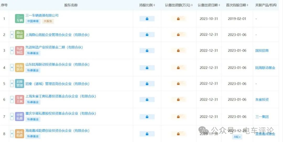283x142 pixels.
Task: Open 海南嘉成乾德创业投资 link
Action: pyautogui.click(x=57, y=131)
